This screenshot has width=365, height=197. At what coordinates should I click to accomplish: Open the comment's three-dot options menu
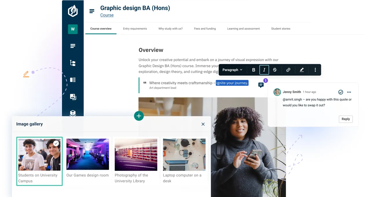349,92
